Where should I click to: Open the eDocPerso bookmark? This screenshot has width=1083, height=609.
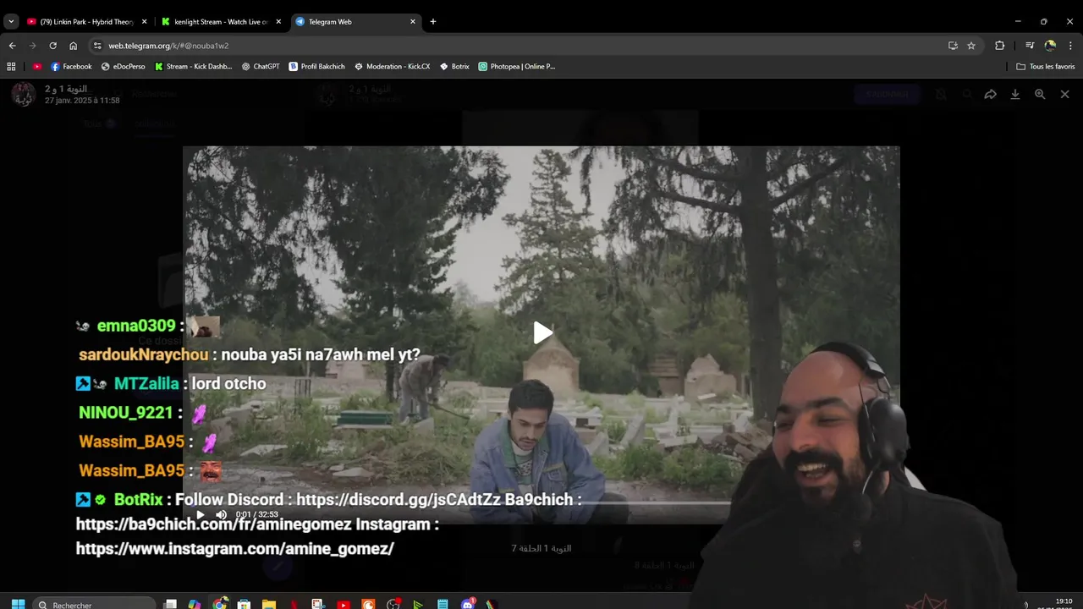coord(123,66)
